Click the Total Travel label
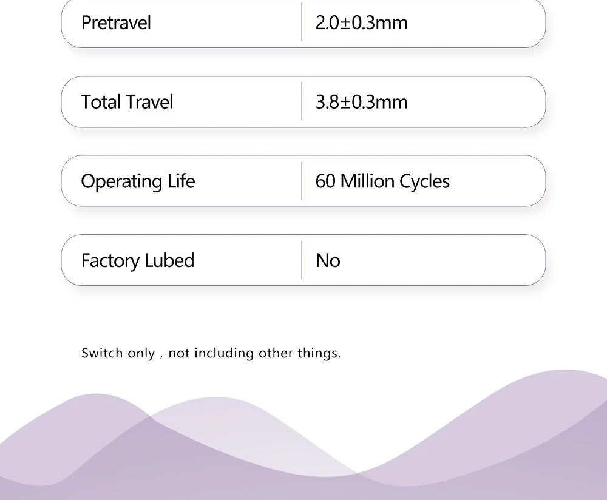The height and width of the screenshot is (500, 607). pyautogui.click(x=127, y=102)
